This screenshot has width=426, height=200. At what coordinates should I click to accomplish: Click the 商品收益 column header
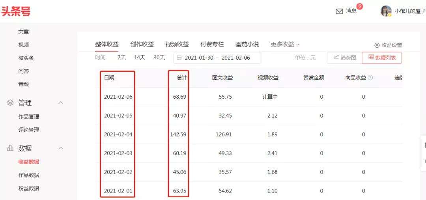click(x=356, y=78)
